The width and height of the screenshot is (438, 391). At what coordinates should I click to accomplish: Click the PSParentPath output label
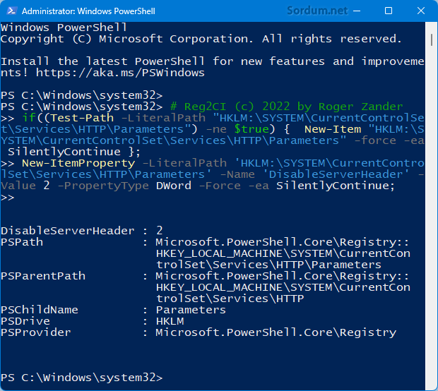(x=43, y=275)
